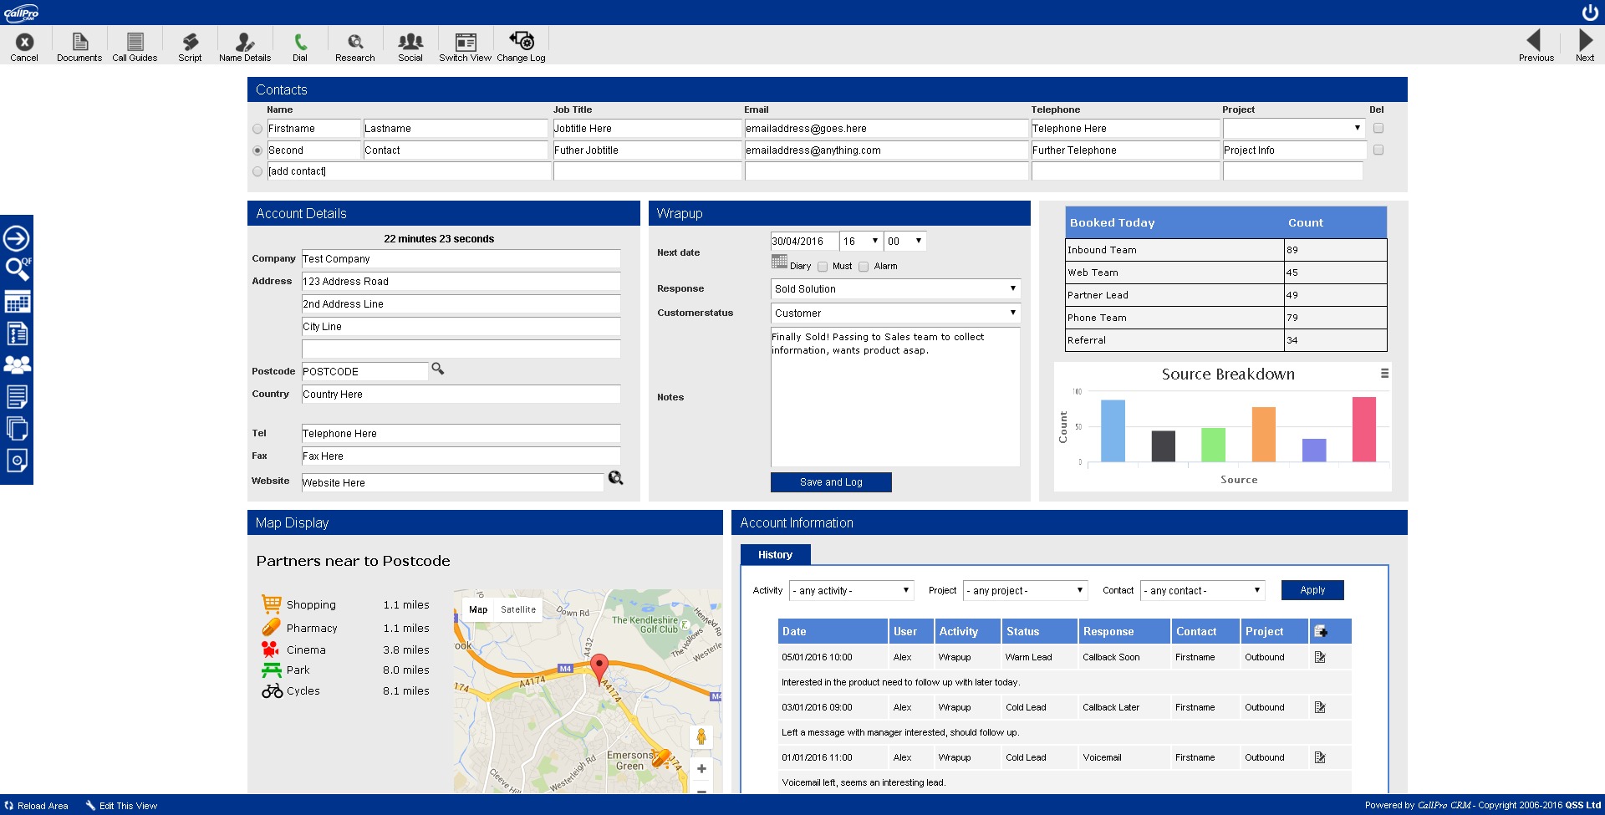The height and width of the screenshot is (815, 1605).
Task: Select the Firstname contact radio button
Action: [x=257, y=129]
